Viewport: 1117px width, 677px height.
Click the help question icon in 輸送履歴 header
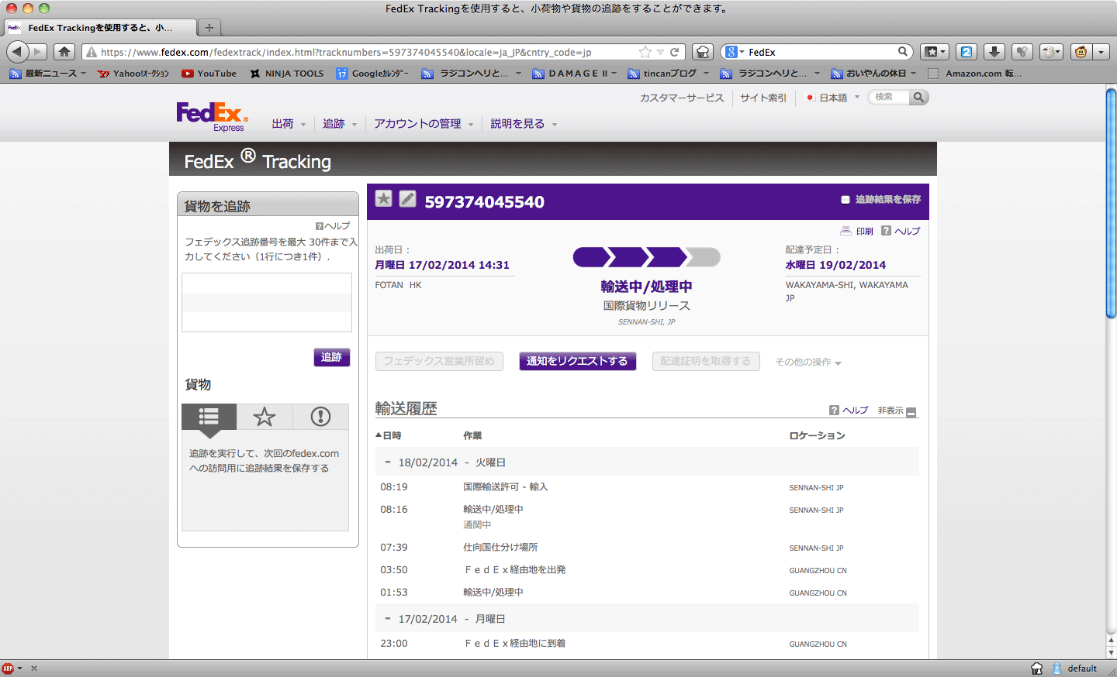pos(834,411)
